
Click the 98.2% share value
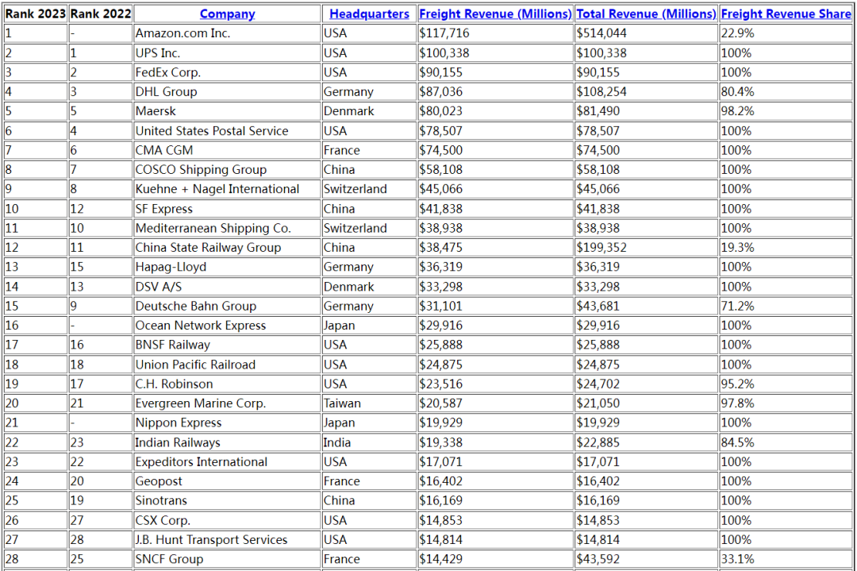coord(786,111)
